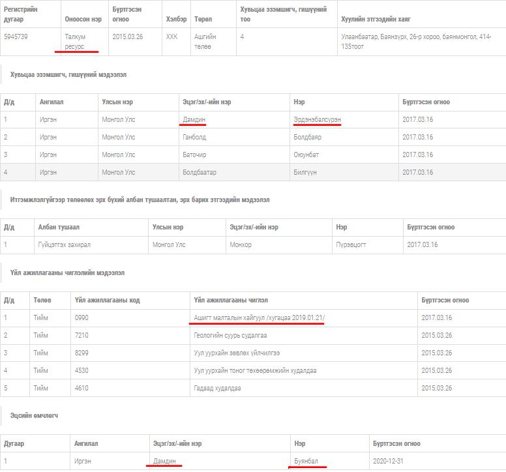Select the registration date 2020-12-31
The height and width of the screenshot is (472, 506).
[388, 461]
